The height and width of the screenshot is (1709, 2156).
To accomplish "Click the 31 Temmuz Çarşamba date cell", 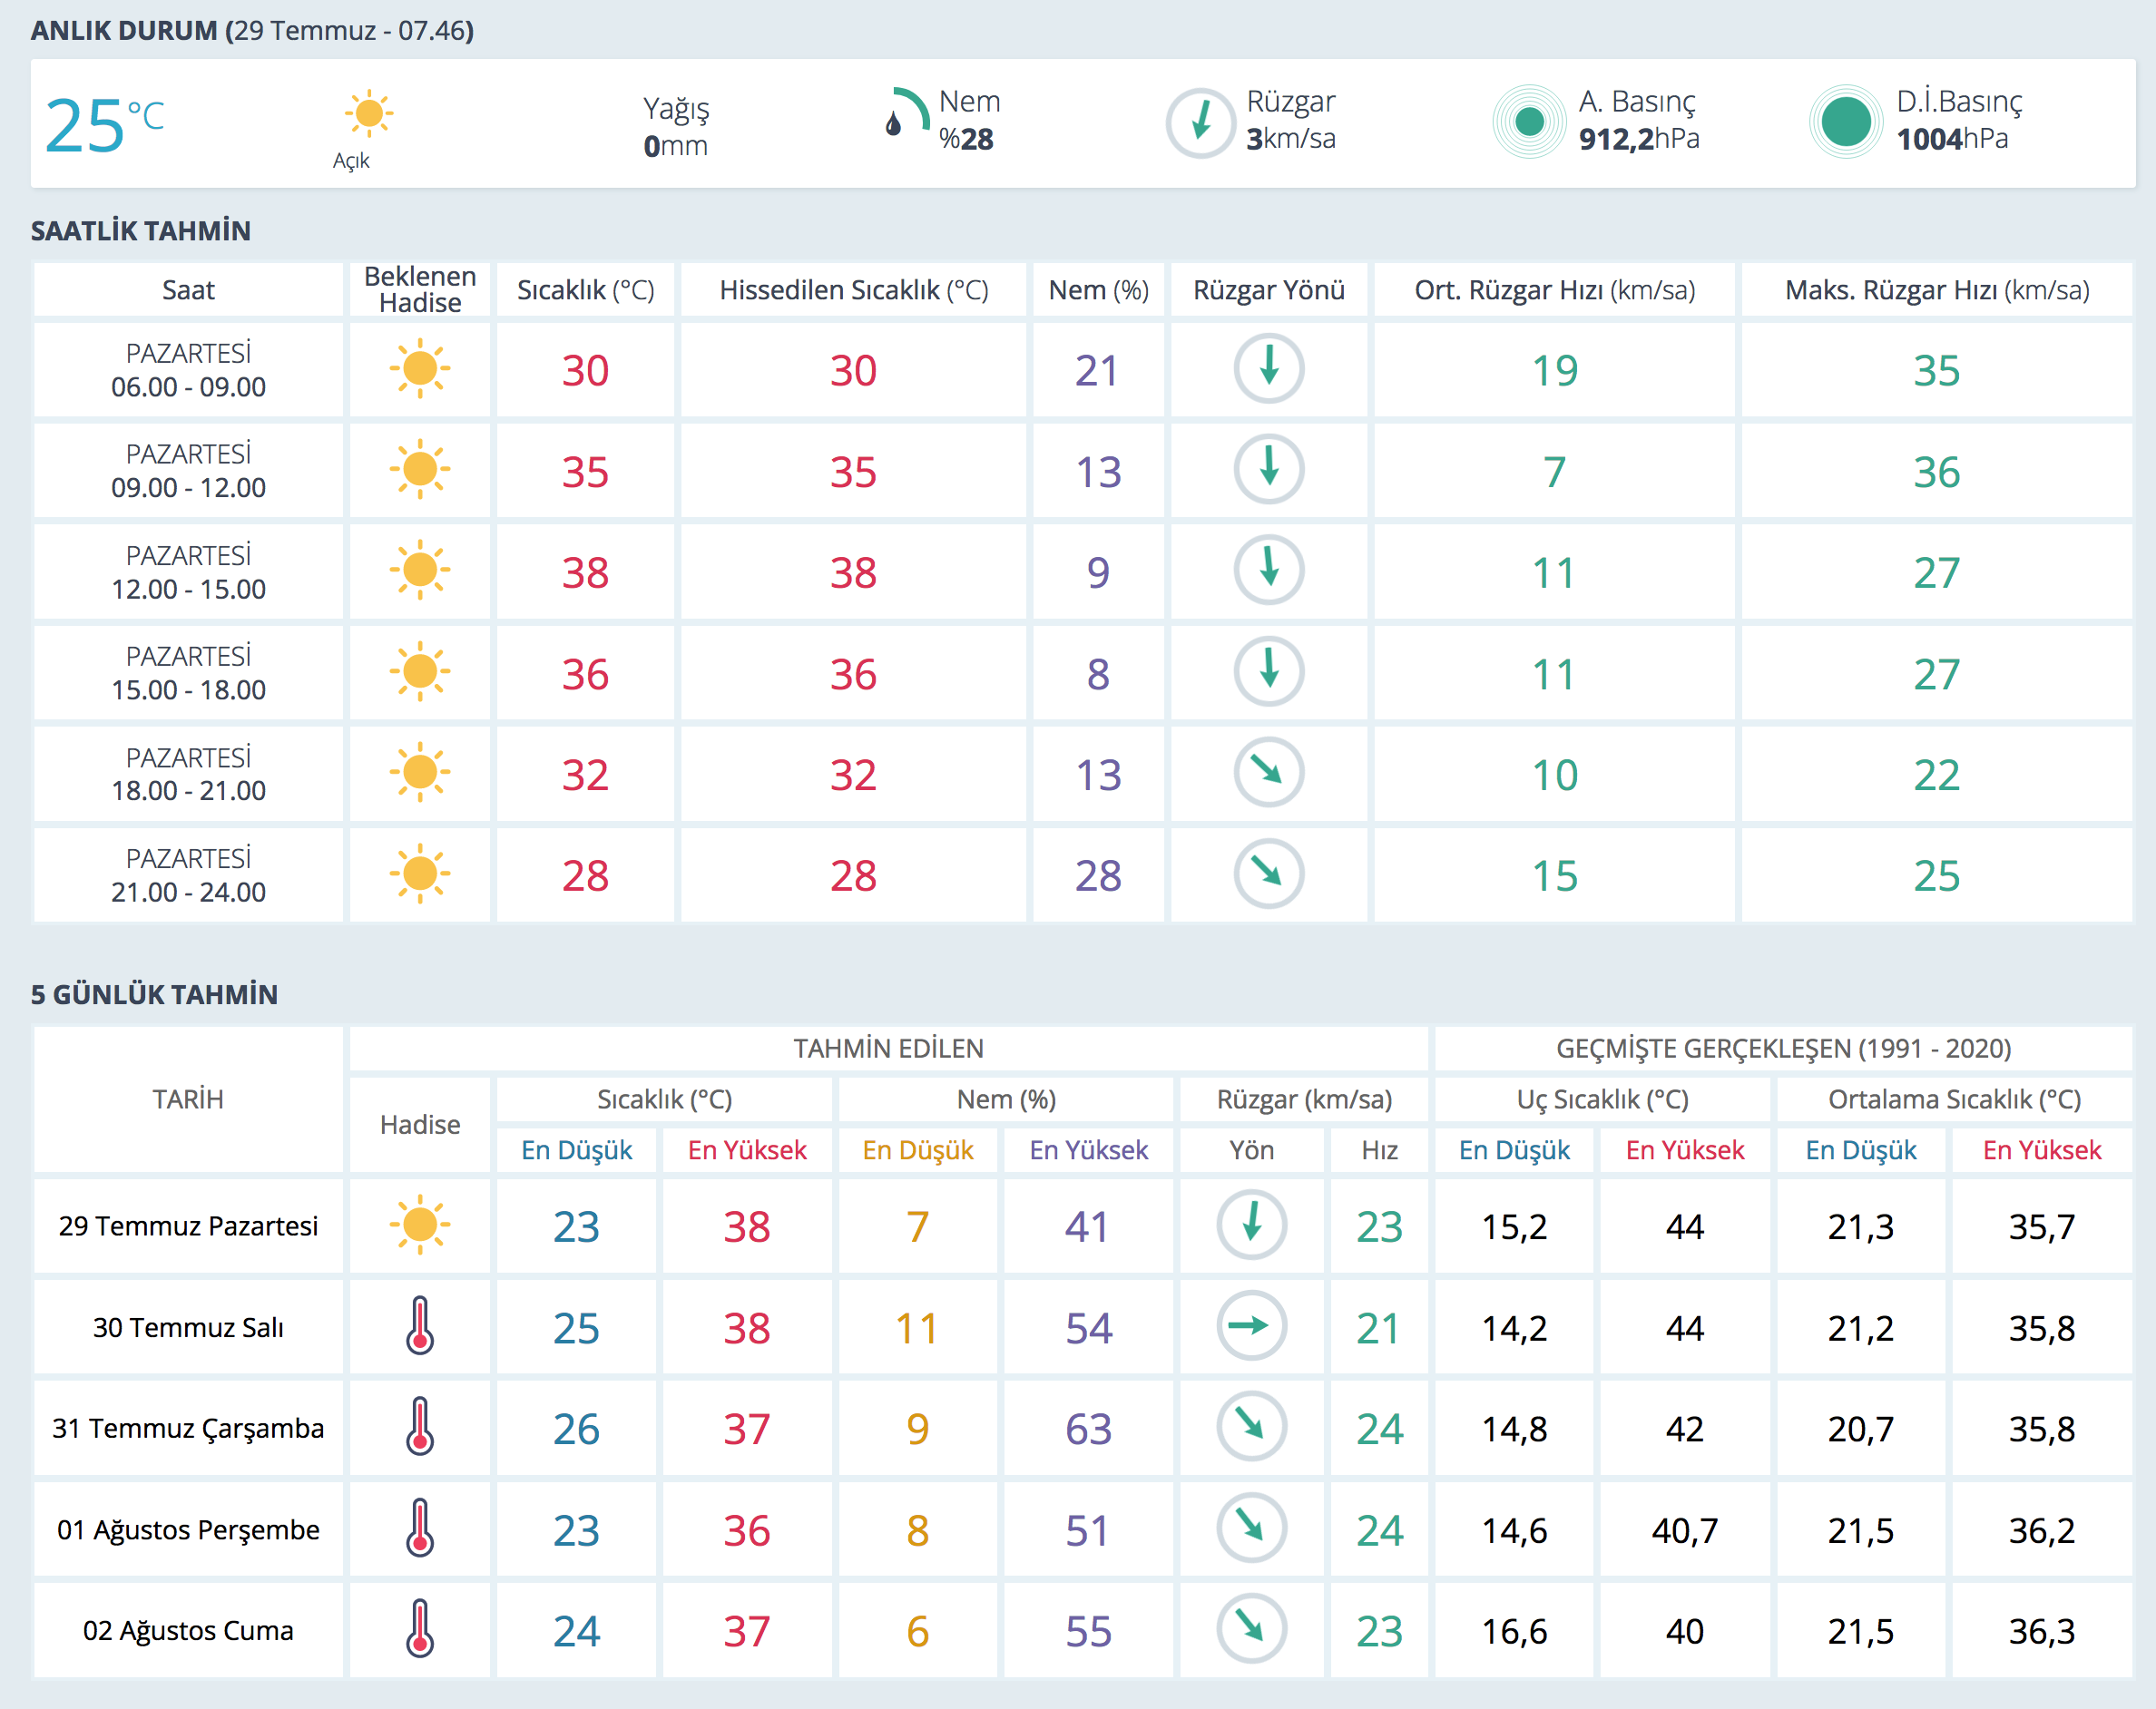I will coord(188,1427).
